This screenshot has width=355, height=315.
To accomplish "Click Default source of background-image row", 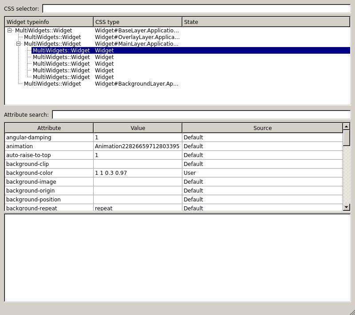I will coord(262,182).
